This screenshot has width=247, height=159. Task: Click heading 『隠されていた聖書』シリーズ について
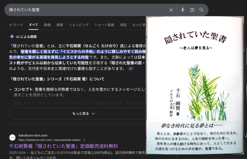pyautogui.click(x=57, y=79)
